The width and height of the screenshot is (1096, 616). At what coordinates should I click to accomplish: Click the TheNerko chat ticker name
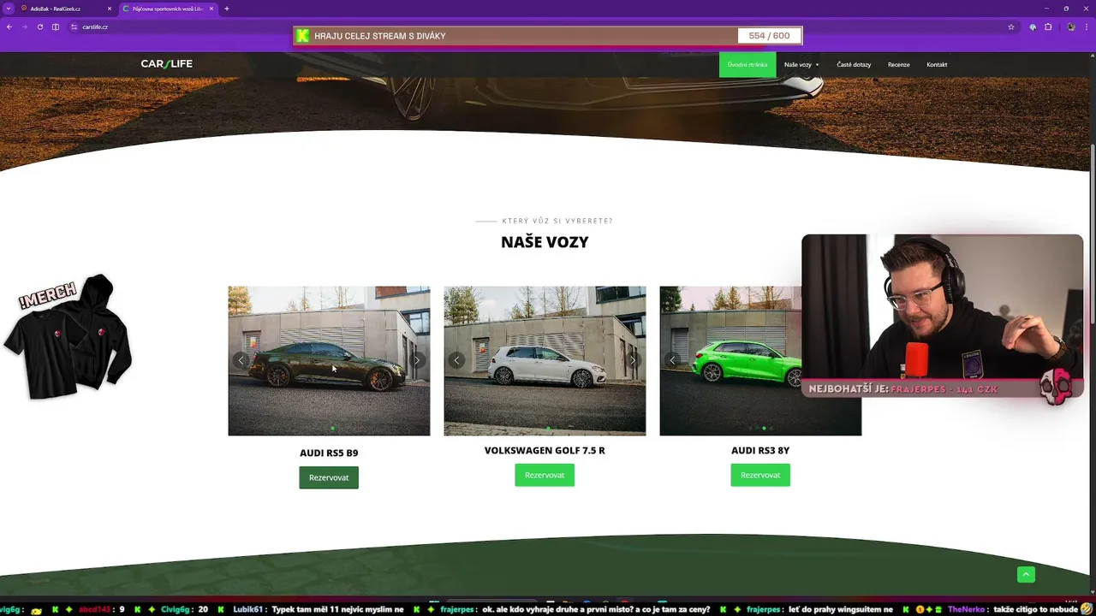pos(967,609)
